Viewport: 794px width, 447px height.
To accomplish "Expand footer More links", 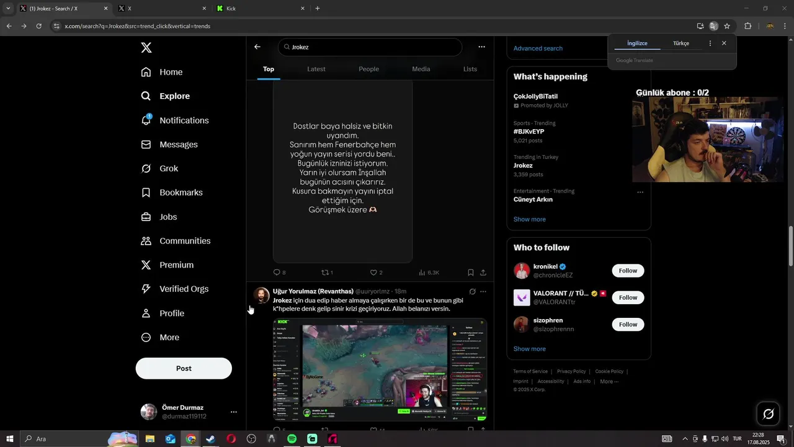I will click(x=609, y=381).
